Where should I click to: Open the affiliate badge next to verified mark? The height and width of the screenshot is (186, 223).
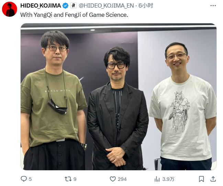(74, 6)
